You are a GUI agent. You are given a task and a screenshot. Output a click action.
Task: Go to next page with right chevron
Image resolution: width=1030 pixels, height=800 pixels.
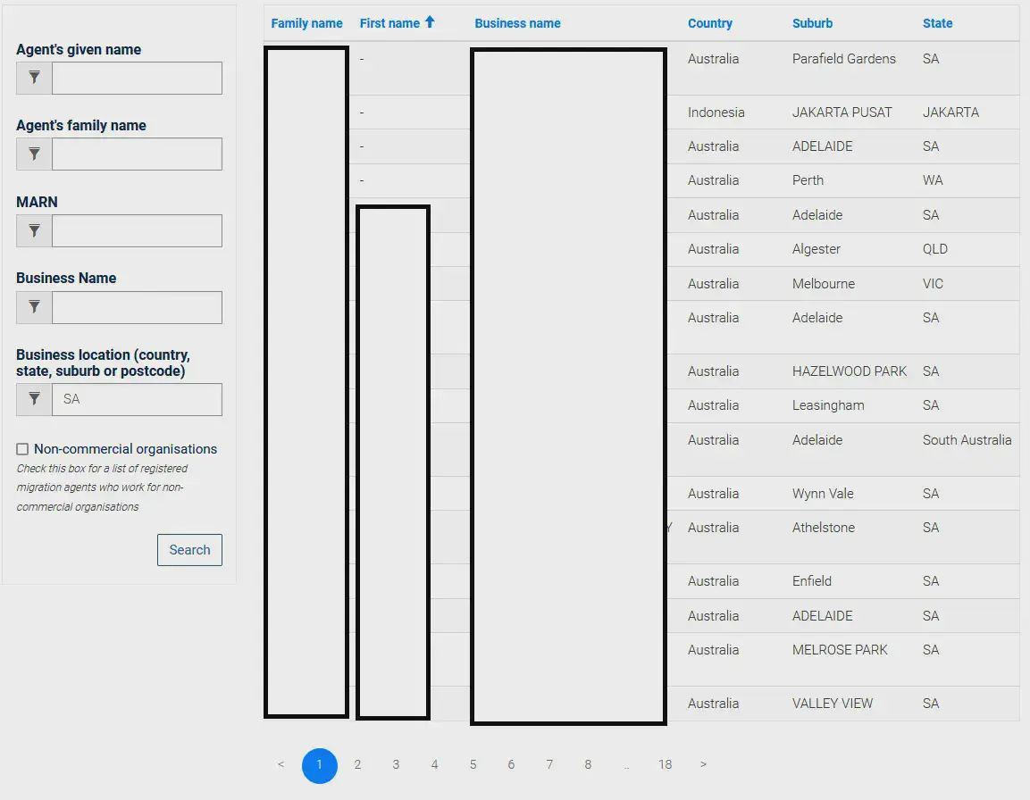click(704, 764)
